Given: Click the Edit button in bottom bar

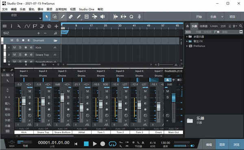Looking at the screenshot, I should [209, 145].
